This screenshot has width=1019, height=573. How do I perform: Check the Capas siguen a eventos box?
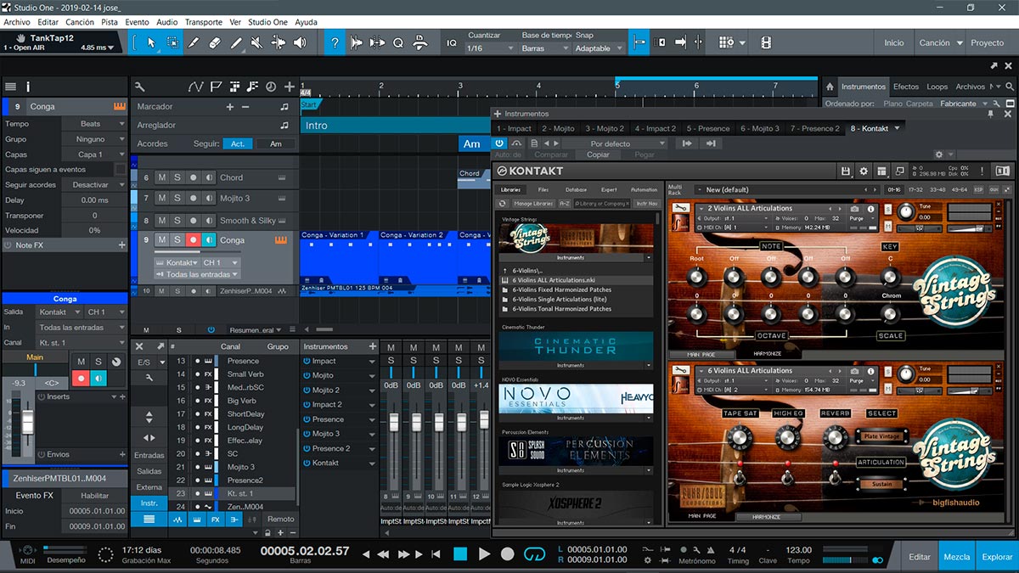tap(121, 170)
